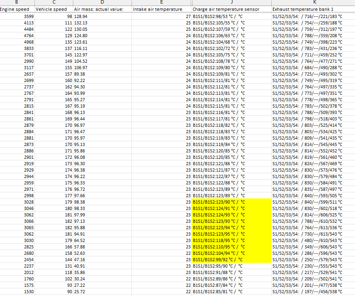Select highlighted cell B1S1/B1S2:110/95 °C
This screenshot has height=296, width=355.
(x=232, y=247)
